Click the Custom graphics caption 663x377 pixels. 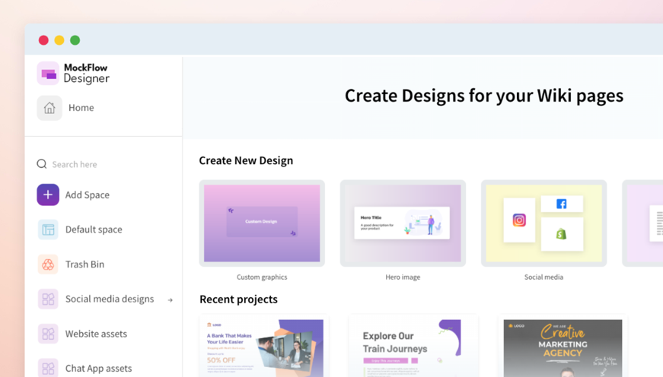(x=262, y=277)
